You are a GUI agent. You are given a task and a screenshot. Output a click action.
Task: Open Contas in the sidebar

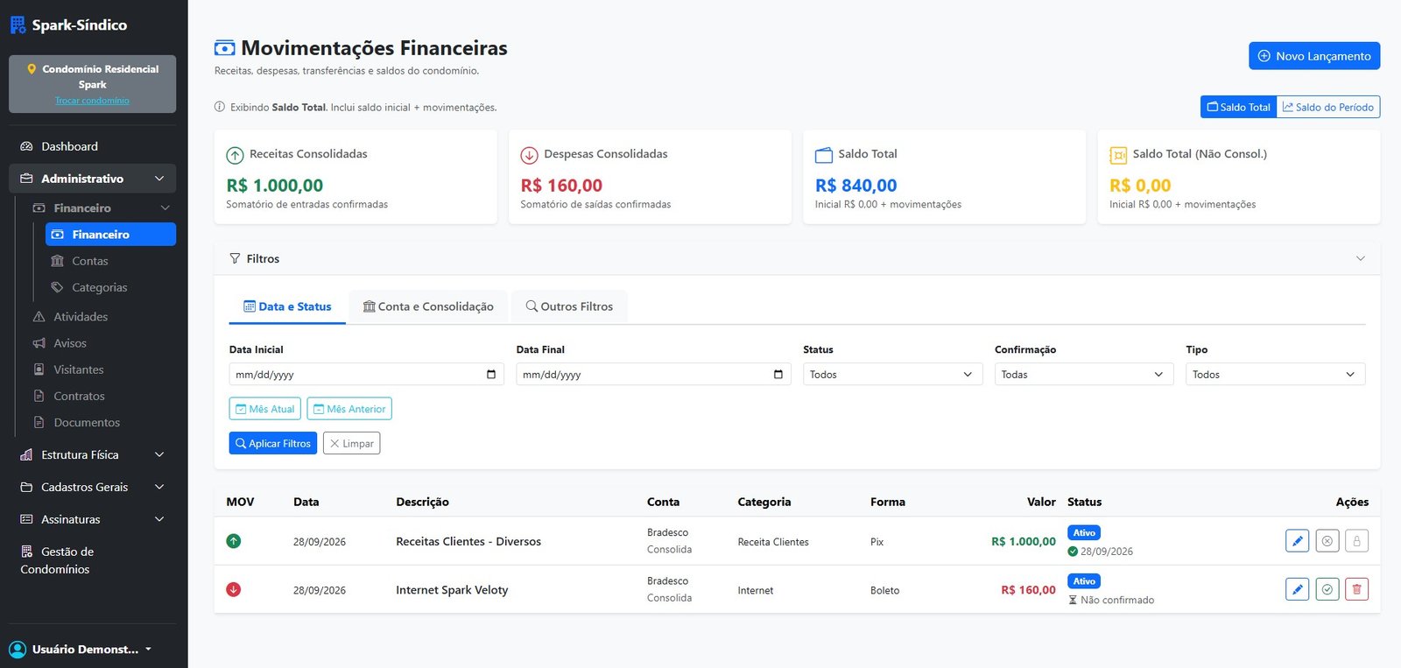point(110,261)
